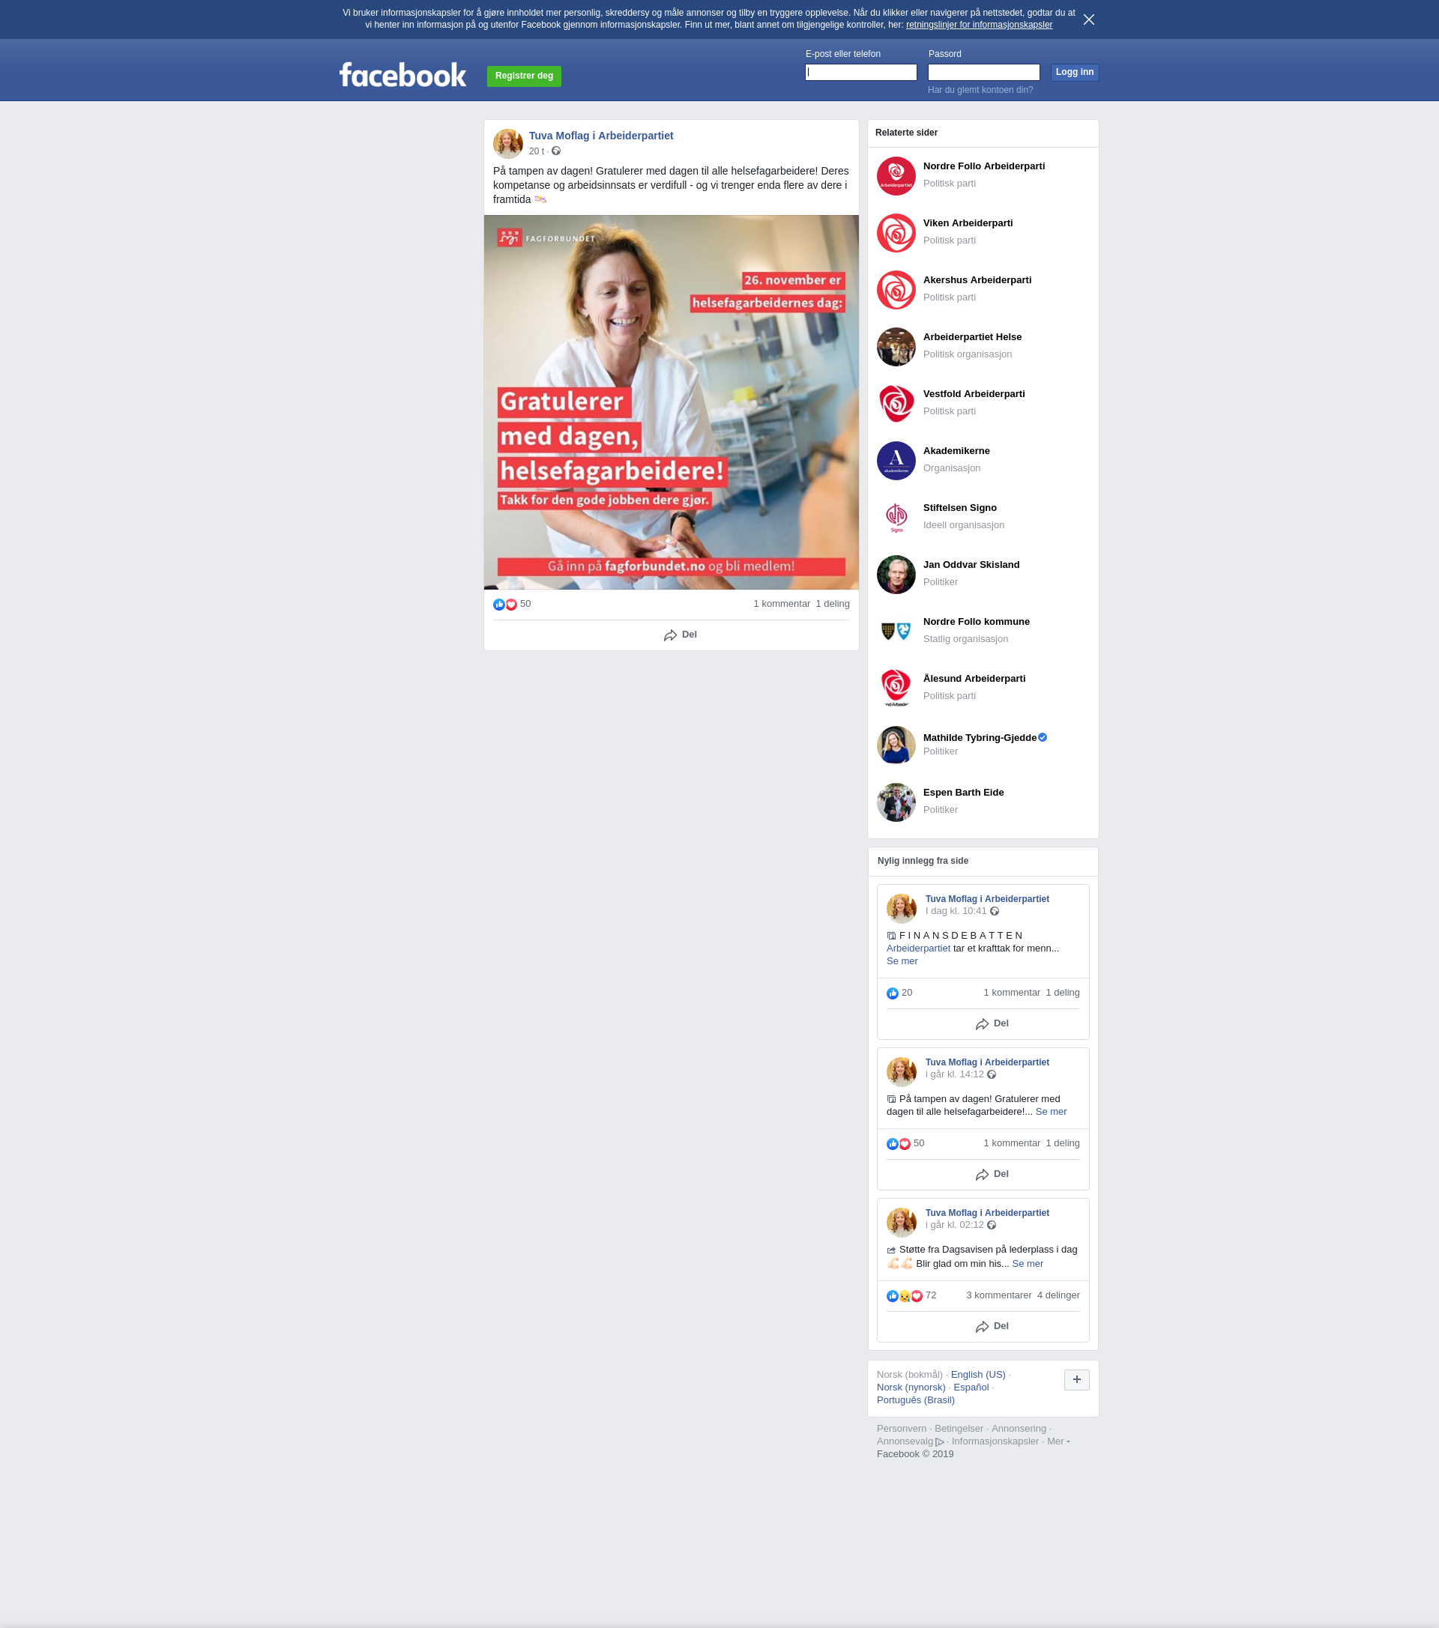Open Espen Barth Eide page name
This screenshot has width=1439, height=1628.
click(x=962, y=793)
